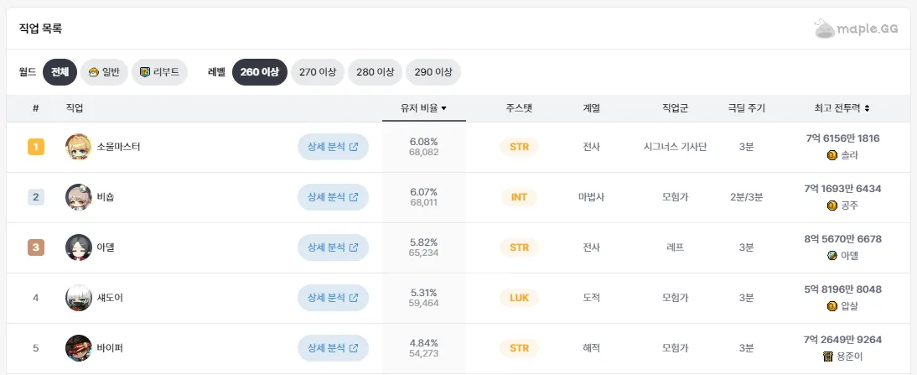Click the 비숍 character avatar
The height and width of the screenshot is (375, 917).
78,197
